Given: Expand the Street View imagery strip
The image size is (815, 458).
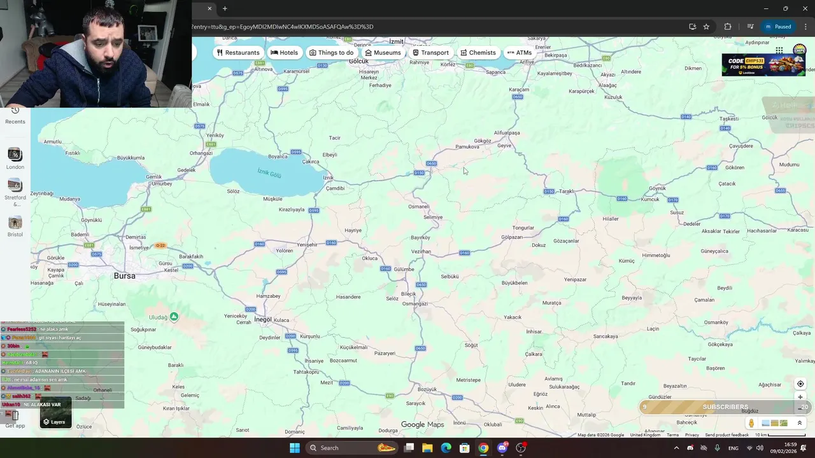Looking at the screenshot, I should tap(800, 423).
